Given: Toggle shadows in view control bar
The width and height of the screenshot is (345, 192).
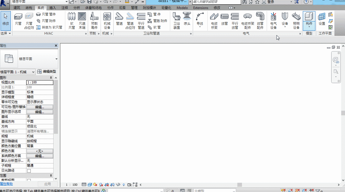Looking at the screenshot, I should (101, 185).
